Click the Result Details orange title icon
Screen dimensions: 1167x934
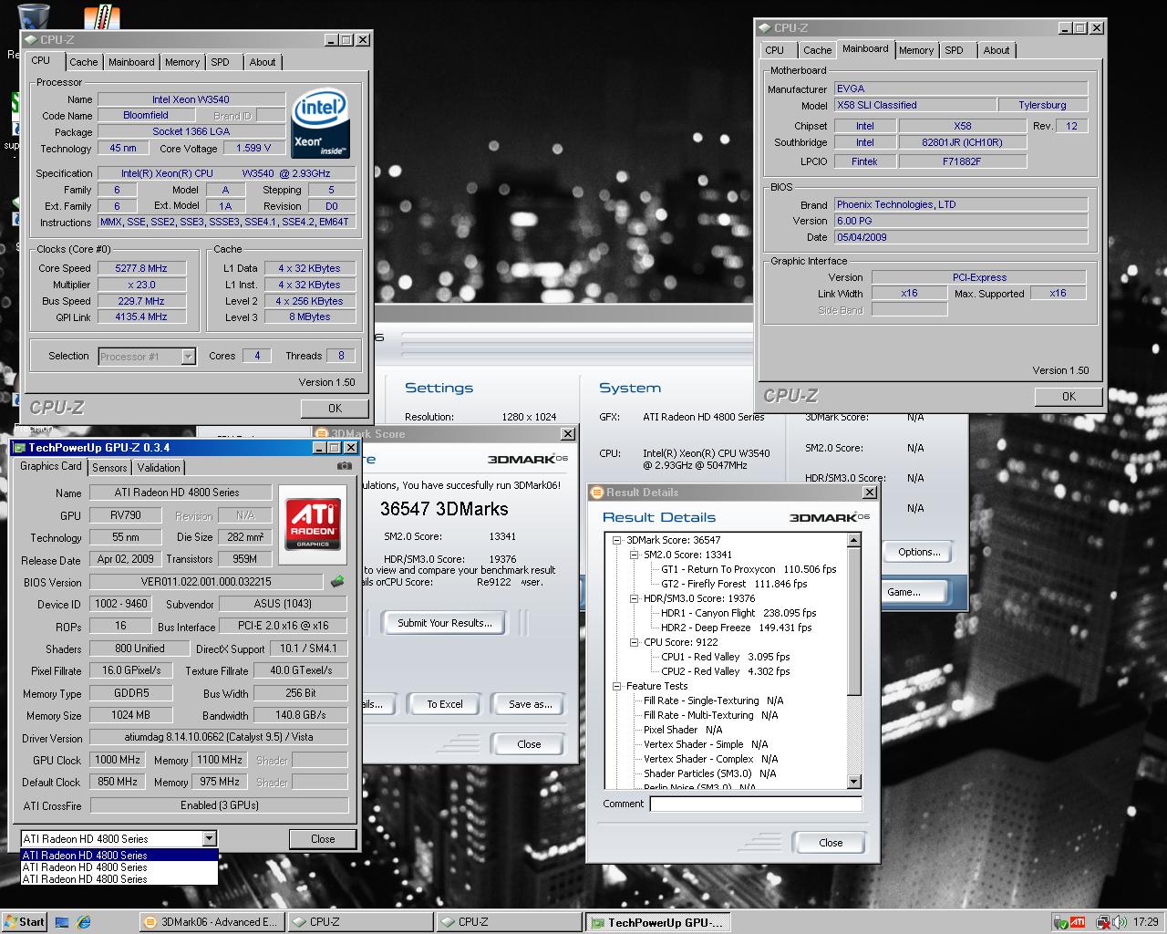click(598, 493)
